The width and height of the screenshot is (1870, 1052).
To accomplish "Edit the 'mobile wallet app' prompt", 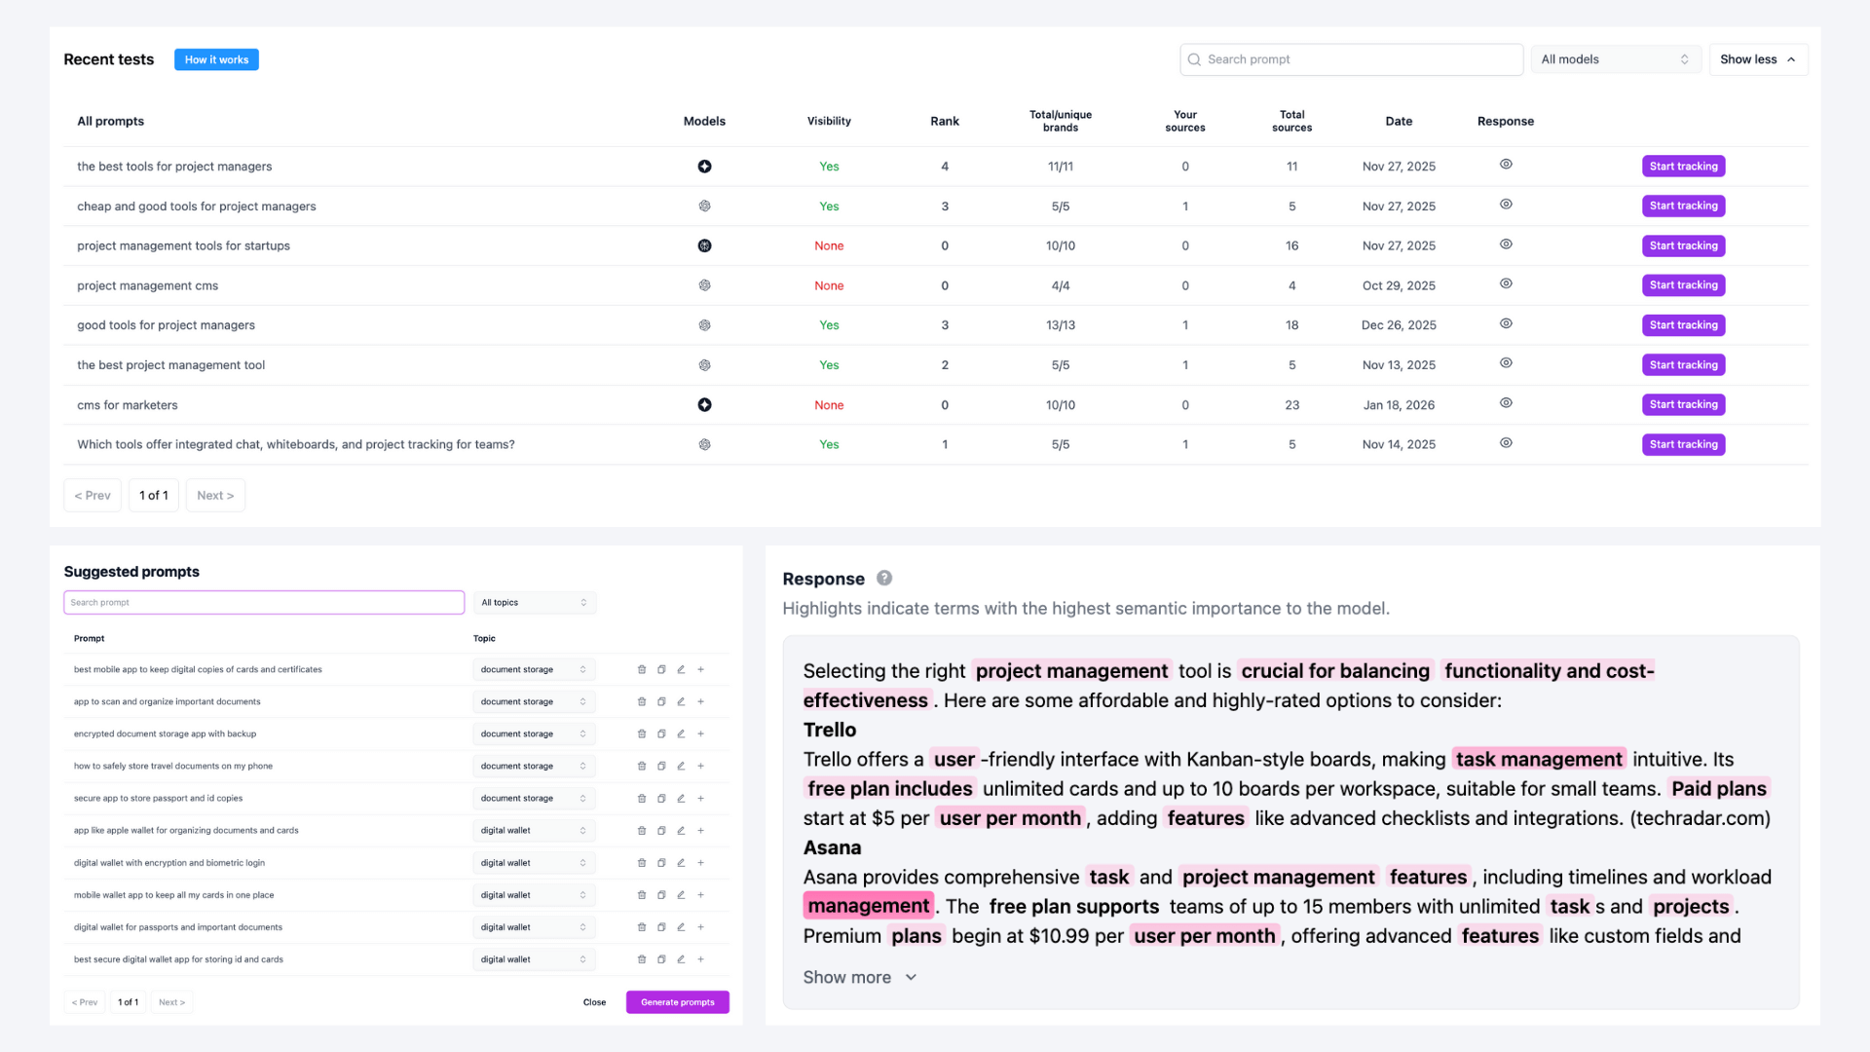I will click(681, 895).
